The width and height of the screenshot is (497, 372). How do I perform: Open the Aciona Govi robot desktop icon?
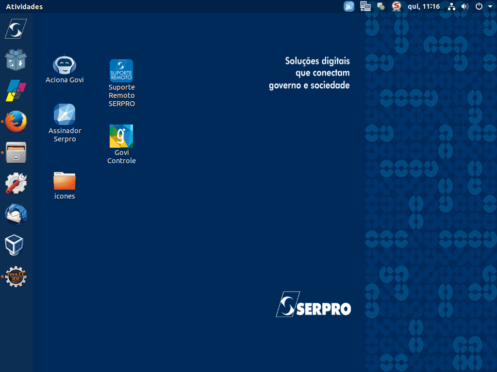(65, 64)
